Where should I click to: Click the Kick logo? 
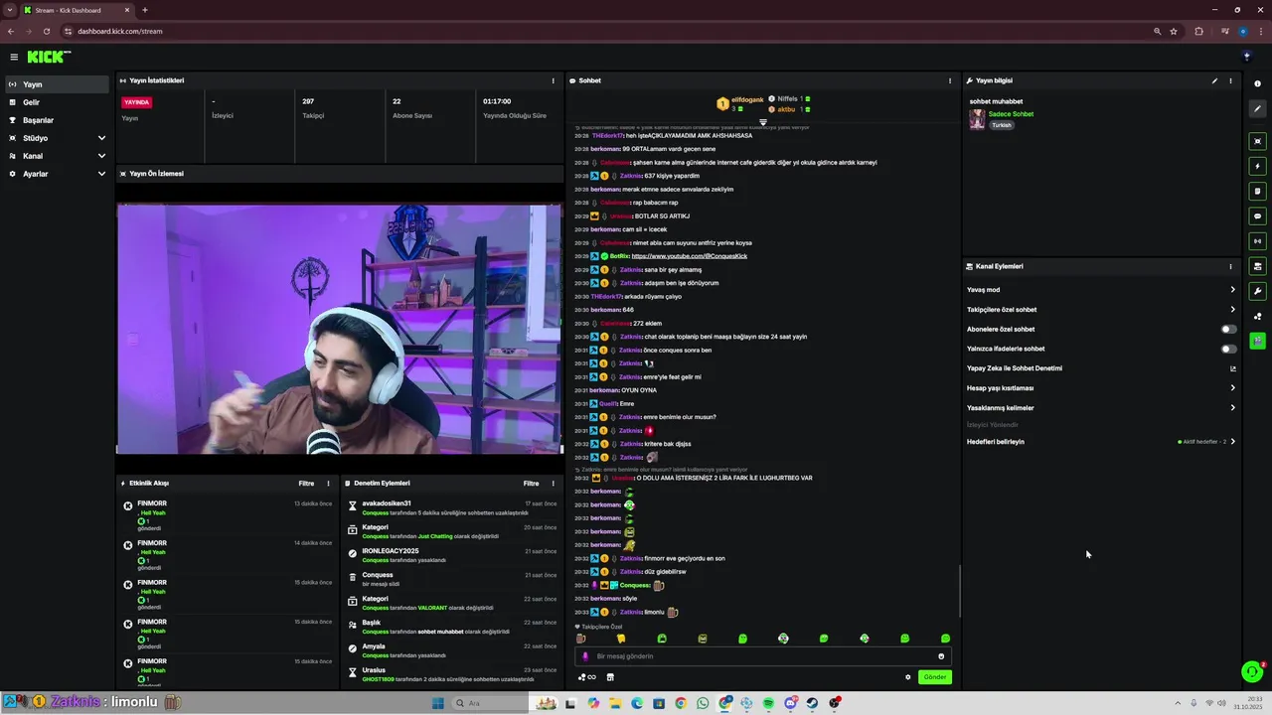coord(48,57)
